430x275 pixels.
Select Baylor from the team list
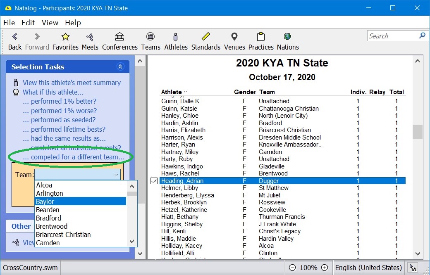click(x=80, y=202)
